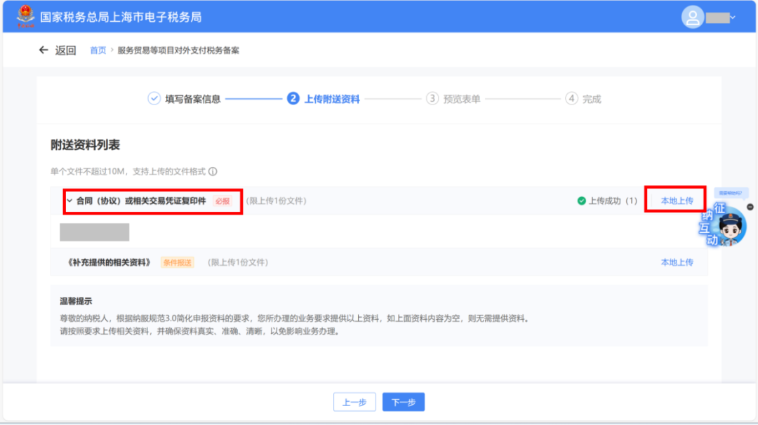The height and width of the screenshot is (425, 758).
Task: Open the user avatar in top right corner
Action: [x=693, y=17]
